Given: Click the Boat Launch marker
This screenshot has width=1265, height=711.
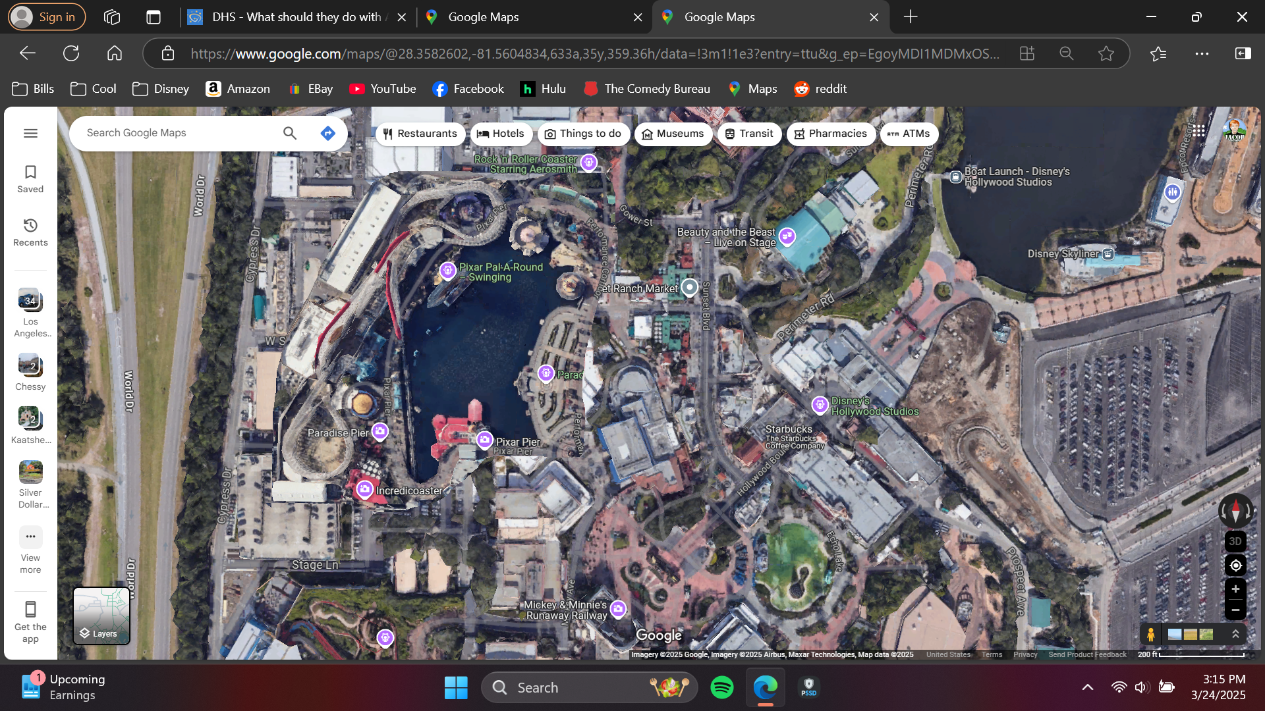Looking at the screenshot, I should 955,177.
